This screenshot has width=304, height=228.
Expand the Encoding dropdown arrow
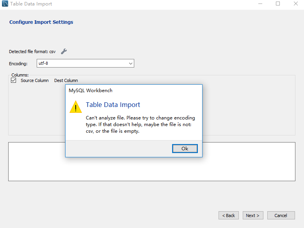click(131, 64)
